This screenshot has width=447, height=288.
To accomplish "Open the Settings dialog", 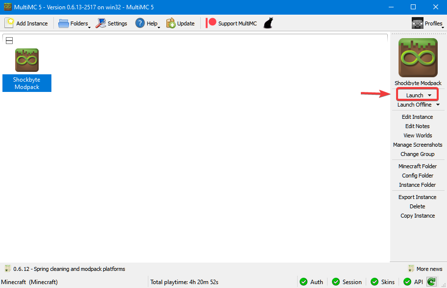I will [x=111, y=23].
